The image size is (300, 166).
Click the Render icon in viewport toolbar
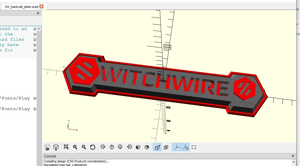point(56,147)
